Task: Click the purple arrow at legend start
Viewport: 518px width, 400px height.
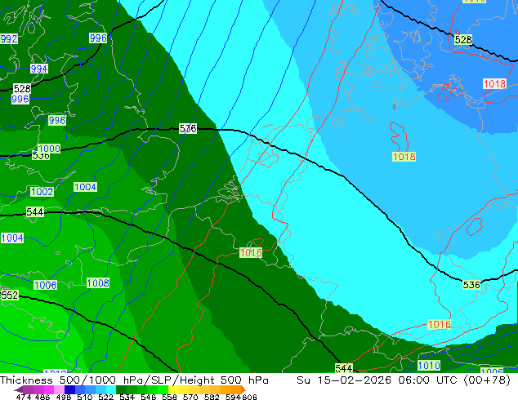Action: pos(19,389)
